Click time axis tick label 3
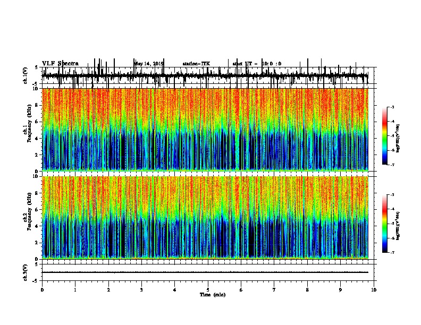Image resolution: width=421 pixels, height=325 pixels. [141, 290]
